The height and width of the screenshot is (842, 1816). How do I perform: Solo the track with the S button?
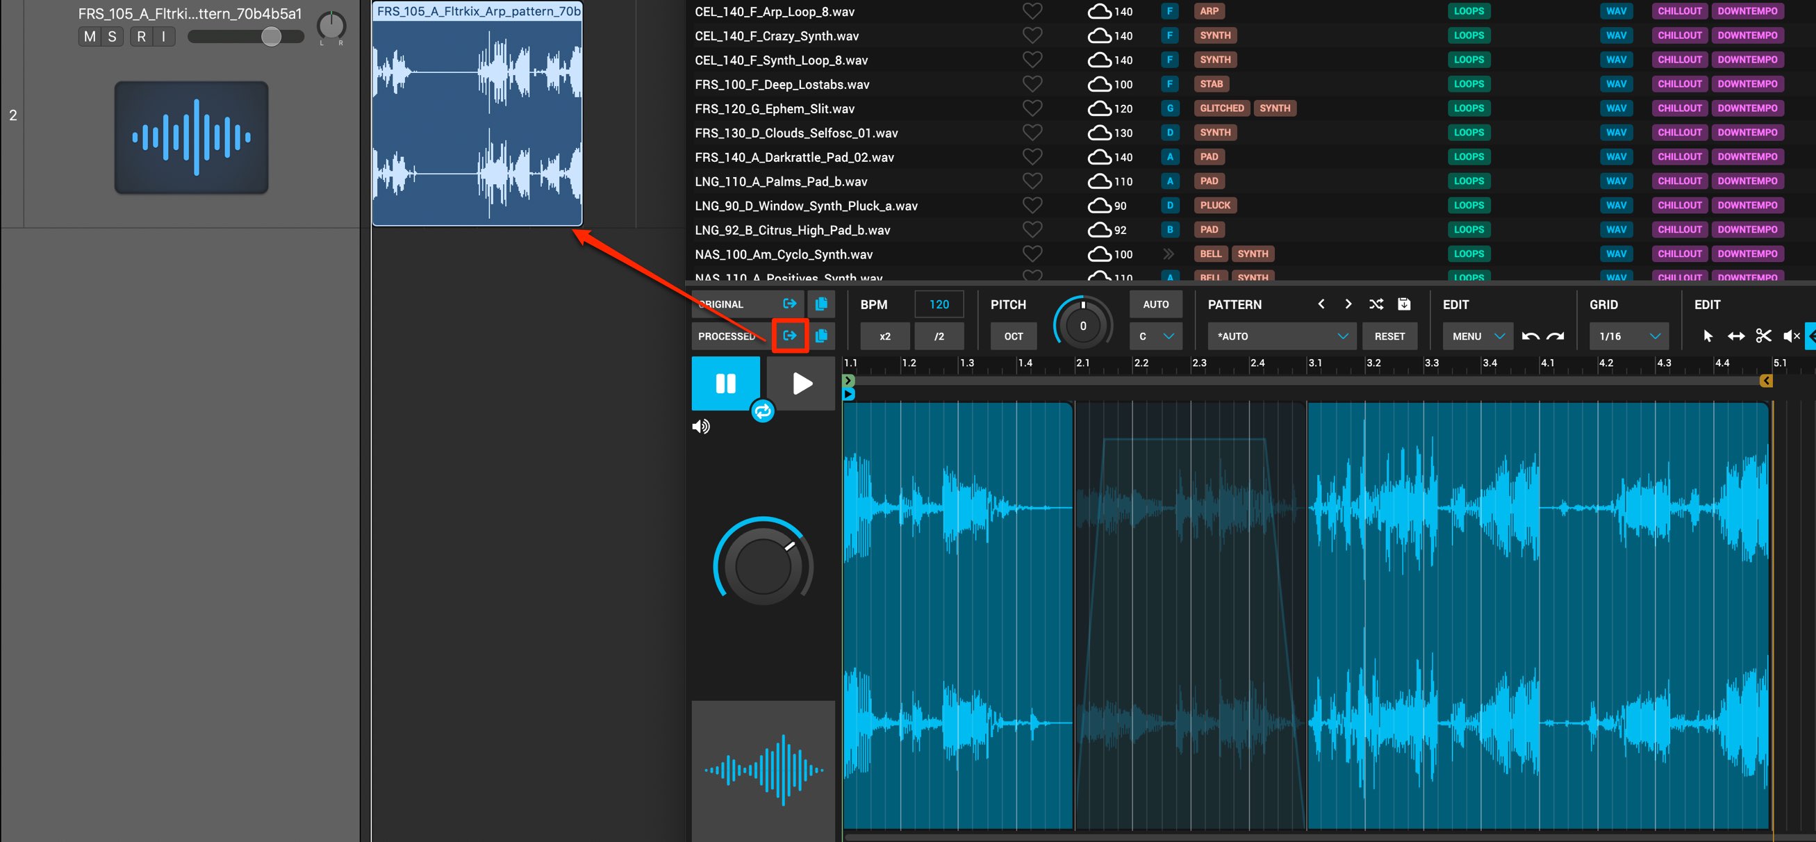tap(112, 37)
